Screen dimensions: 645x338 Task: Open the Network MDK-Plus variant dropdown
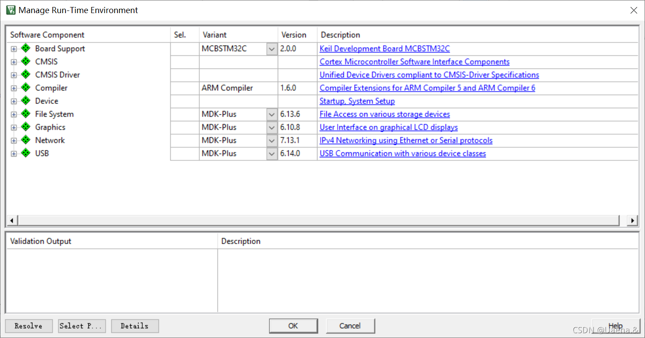click(x=272, y=141)
